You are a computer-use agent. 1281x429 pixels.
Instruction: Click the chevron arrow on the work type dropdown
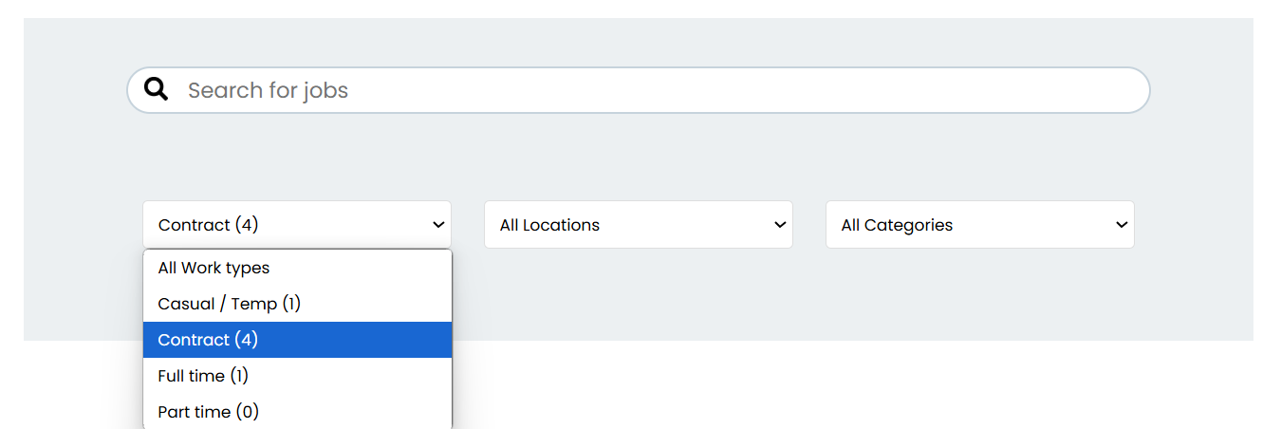point(438,225)
